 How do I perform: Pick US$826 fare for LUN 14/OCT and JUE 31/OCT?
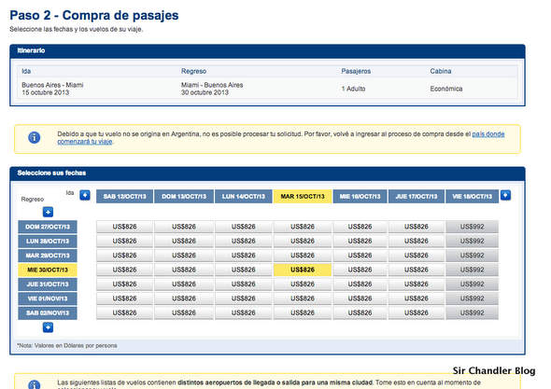tap(243, 284)
